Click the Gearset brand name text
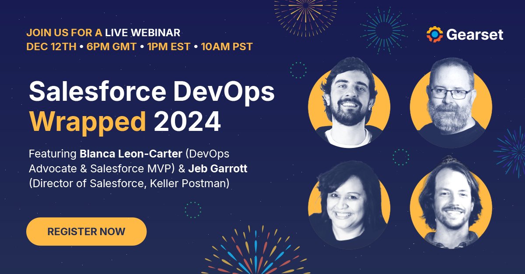Screen dimensions: 525x274 click(475, 34)
